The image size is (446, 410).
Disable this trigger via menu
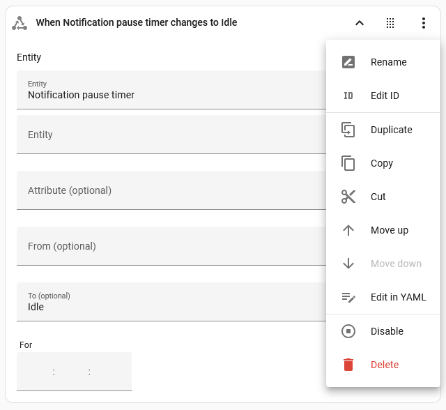tap(387, 331)
